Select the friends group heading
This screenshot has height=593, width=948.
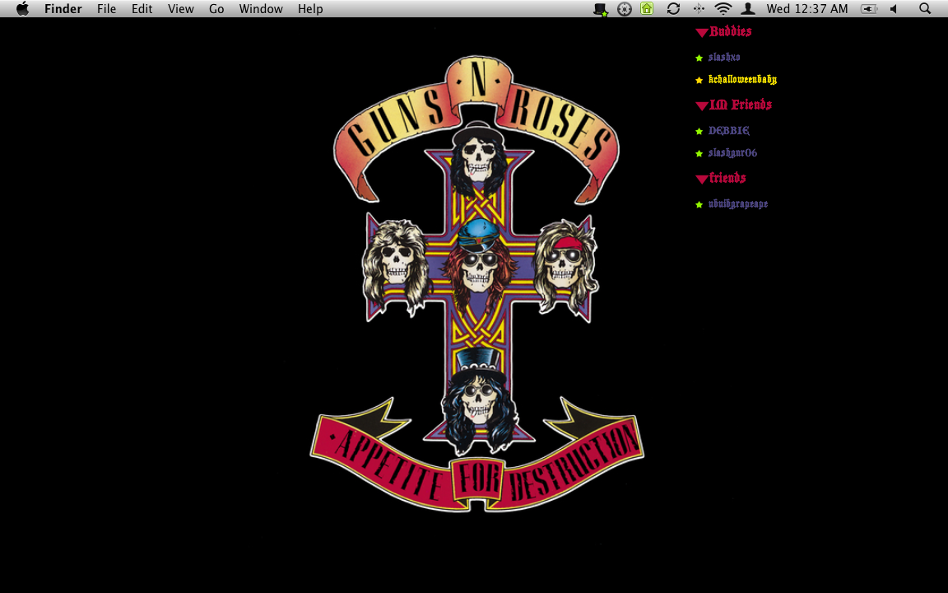[x=727, y=178]
